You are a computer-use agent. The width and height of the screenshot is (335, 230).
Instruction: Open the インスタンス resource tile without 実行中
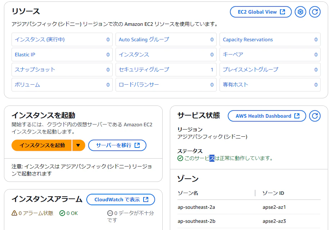click(134, 55)
